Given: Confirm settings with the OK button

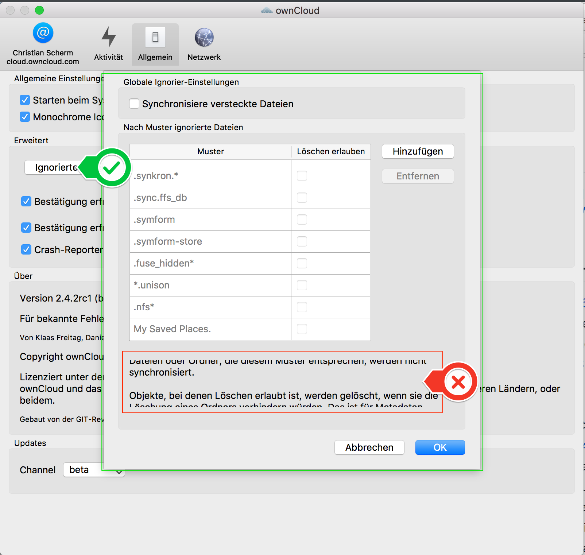Looking at the screenshot, I should click(440, 447).
